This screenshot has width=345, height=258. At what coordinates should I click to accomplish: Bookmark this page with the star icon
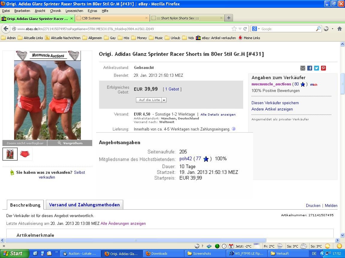click(234, 29)
